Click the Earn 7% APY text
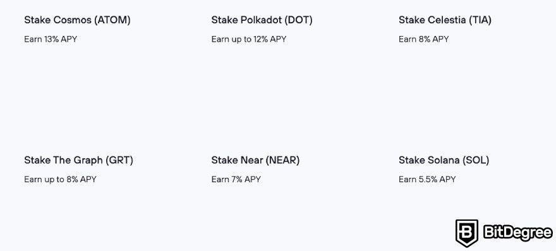 point(236,180)
